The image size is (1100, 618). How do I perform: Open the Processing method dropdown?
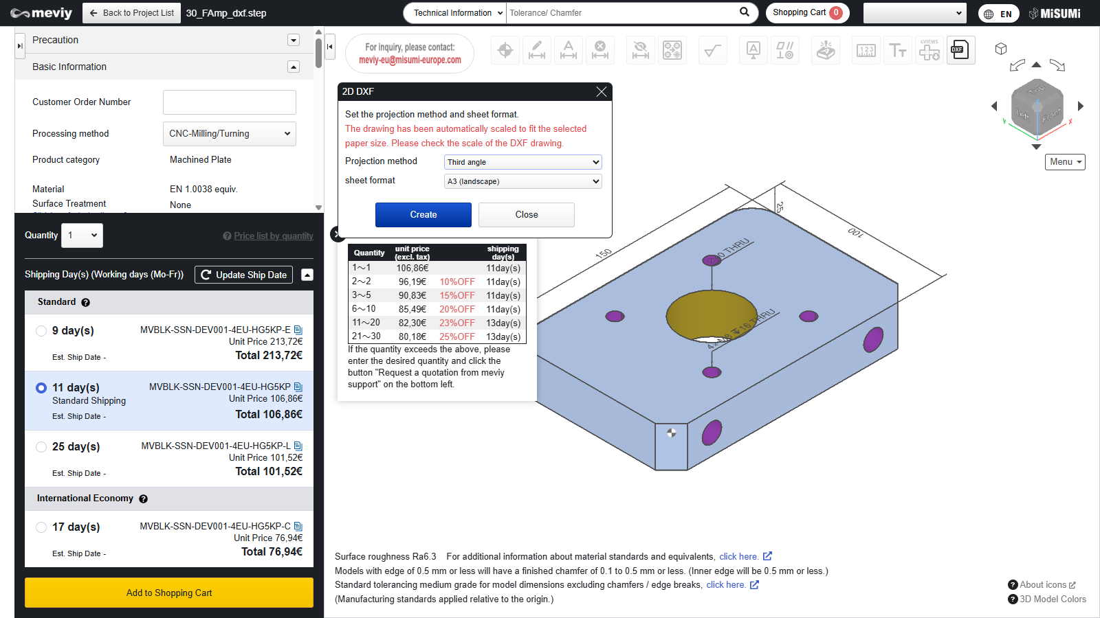click(229, 134)
